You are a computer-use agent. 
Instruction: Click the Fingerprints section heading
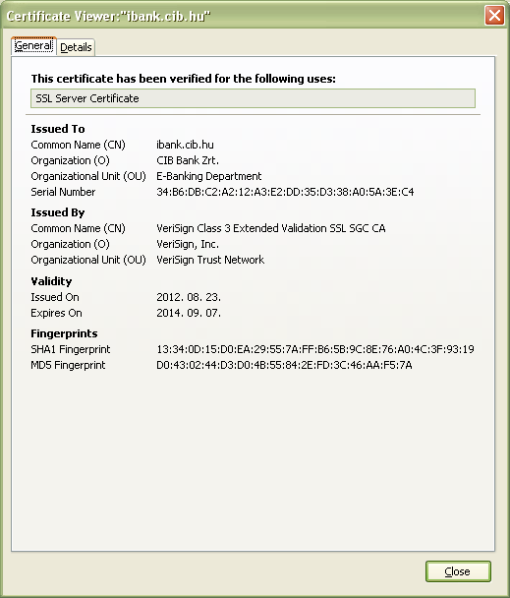point(64,333)
